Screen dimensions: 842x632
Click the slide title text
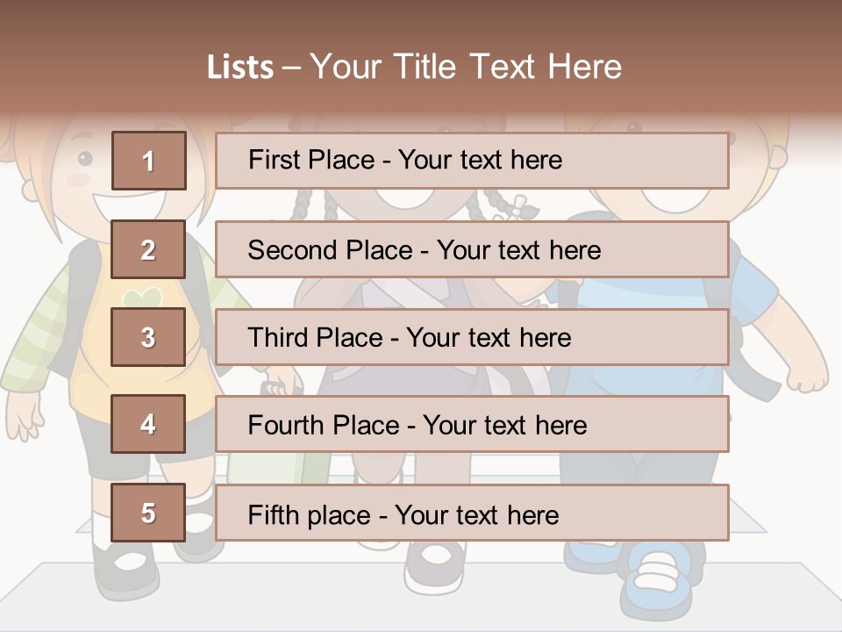coord(414,67)
